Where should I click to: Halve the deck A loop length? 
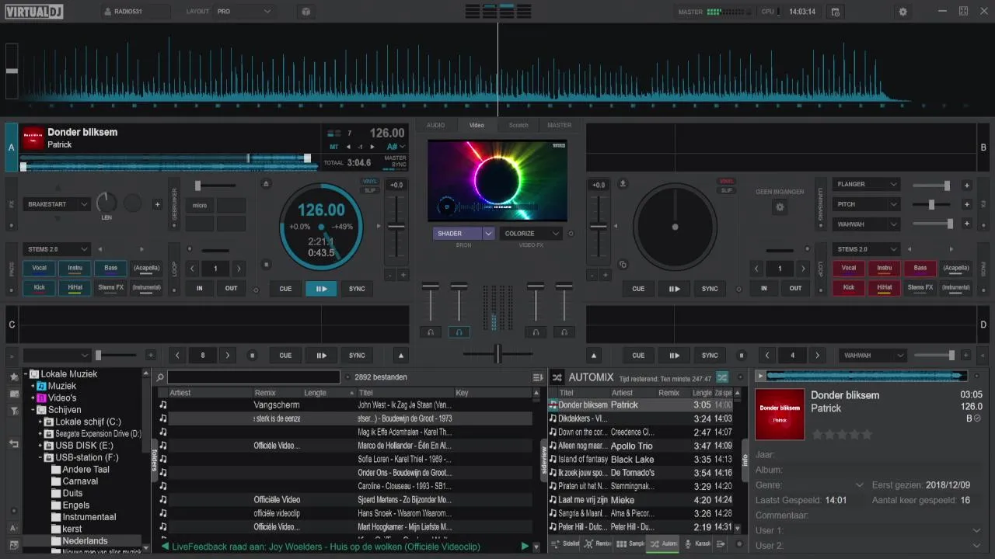point(194,269)
